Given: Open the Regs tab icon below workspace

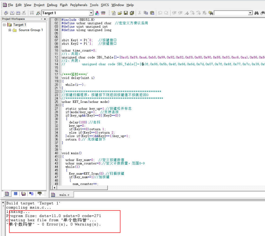Looking at the screenshot, I should point(15,194).
